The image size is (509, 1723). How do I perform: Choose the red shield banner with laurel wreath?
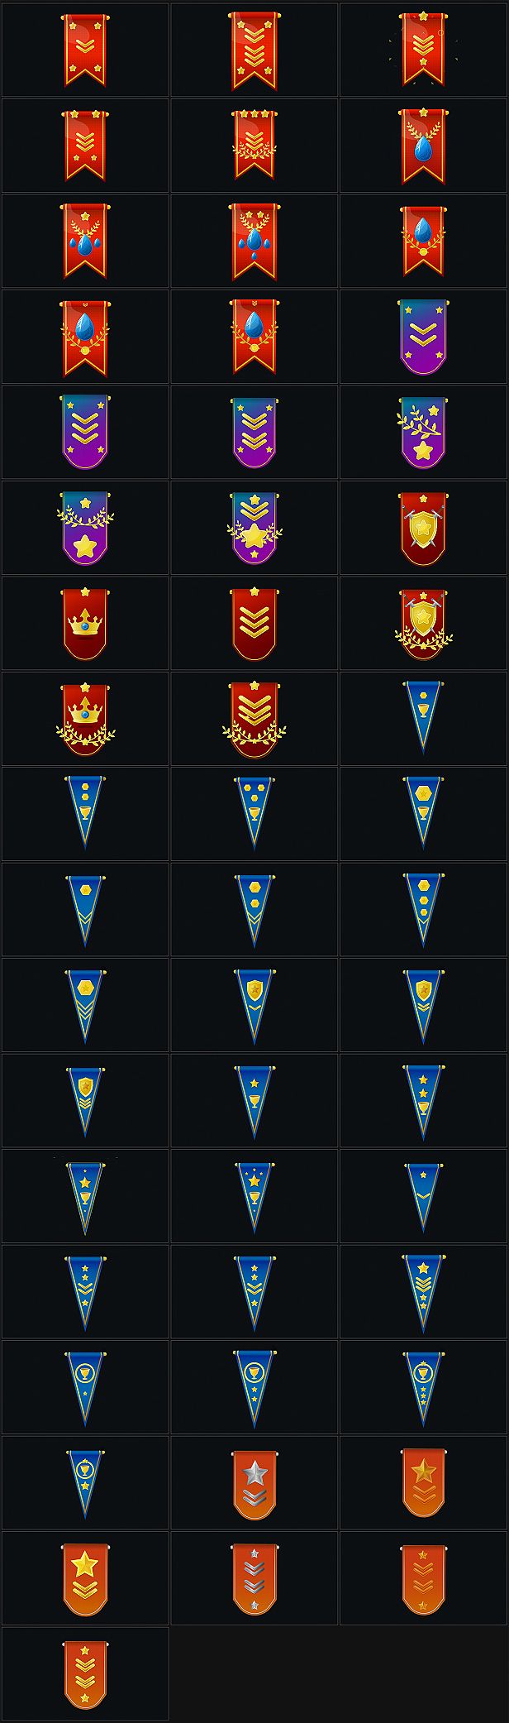click(x=423, y=623)
